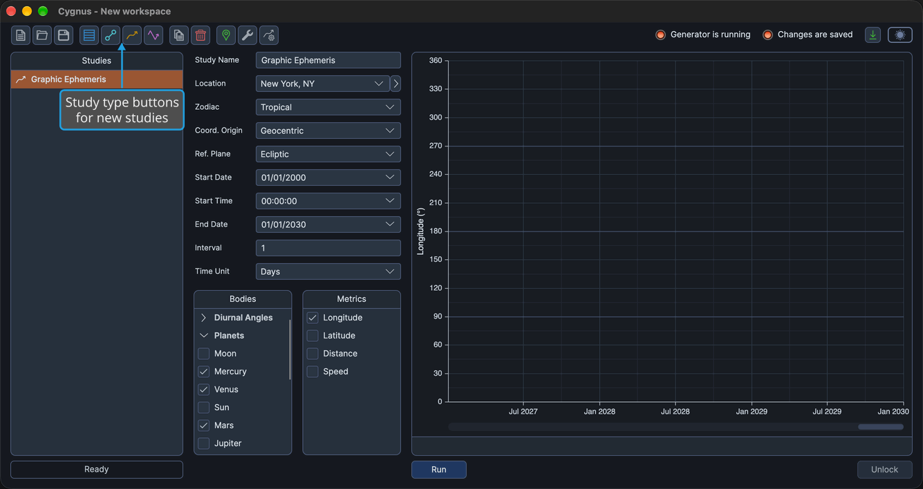The image size is (923, 489).
Task: Duplicate the selected study
Action: point(179,35)
